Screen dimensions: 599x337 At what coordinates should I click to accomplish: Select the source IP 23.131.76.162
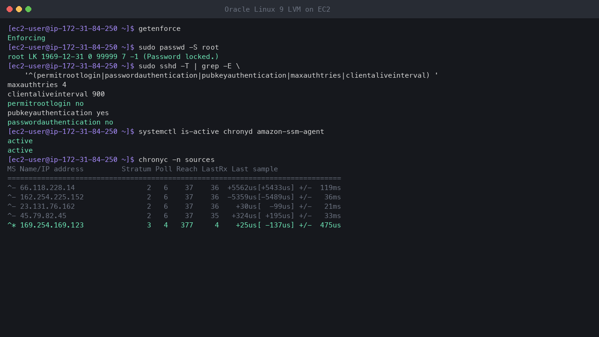[47, 206]
